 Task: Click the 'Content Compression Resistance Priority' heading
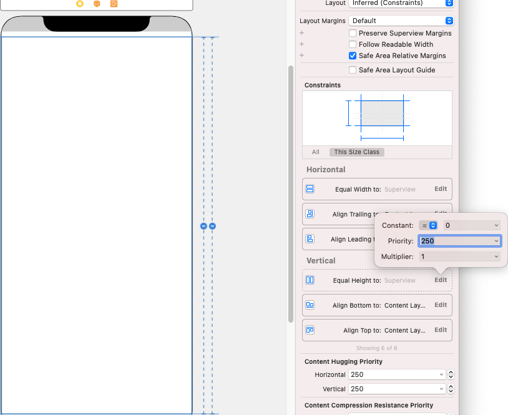(x=369, y=405)
